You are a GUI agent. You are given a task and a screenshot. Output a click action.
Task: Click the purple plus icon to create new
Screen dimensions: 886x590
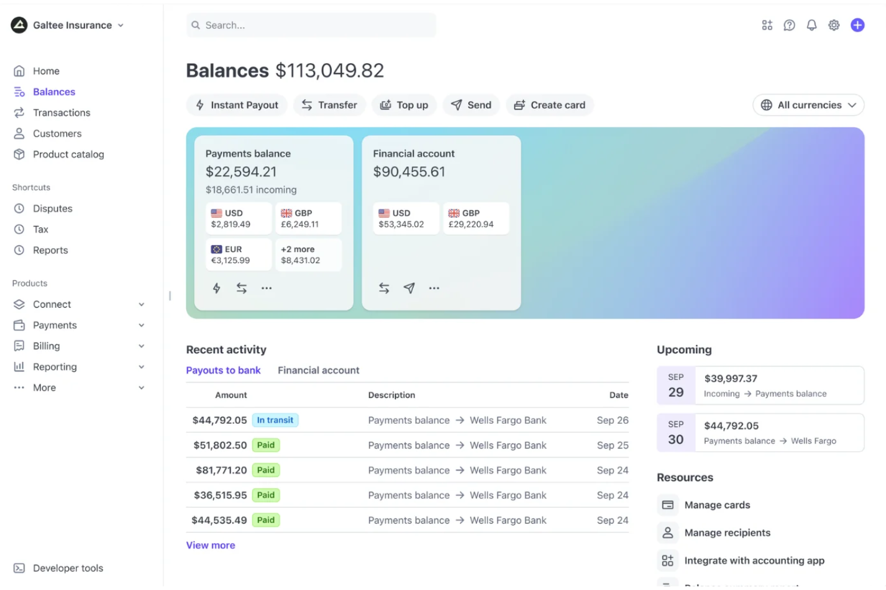(x=857, y=25)
